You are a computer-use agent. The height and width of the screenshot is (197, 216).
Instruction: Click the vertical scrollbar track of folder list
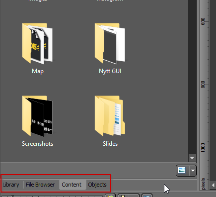[192, 77]
